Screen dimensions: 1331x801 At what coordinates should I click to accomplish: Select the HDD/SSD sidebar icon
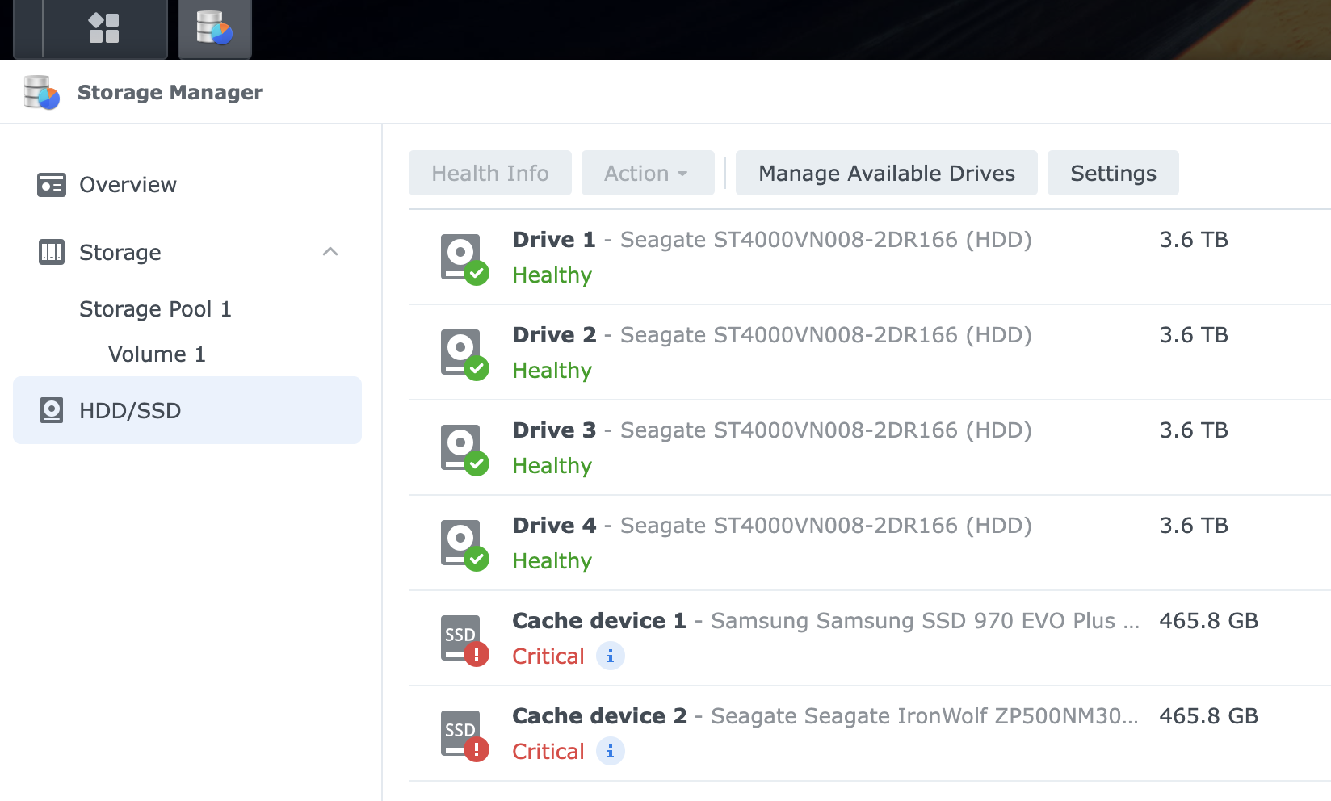[52, 410]
